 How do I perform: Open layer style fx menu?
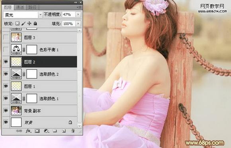pos(28,130)
